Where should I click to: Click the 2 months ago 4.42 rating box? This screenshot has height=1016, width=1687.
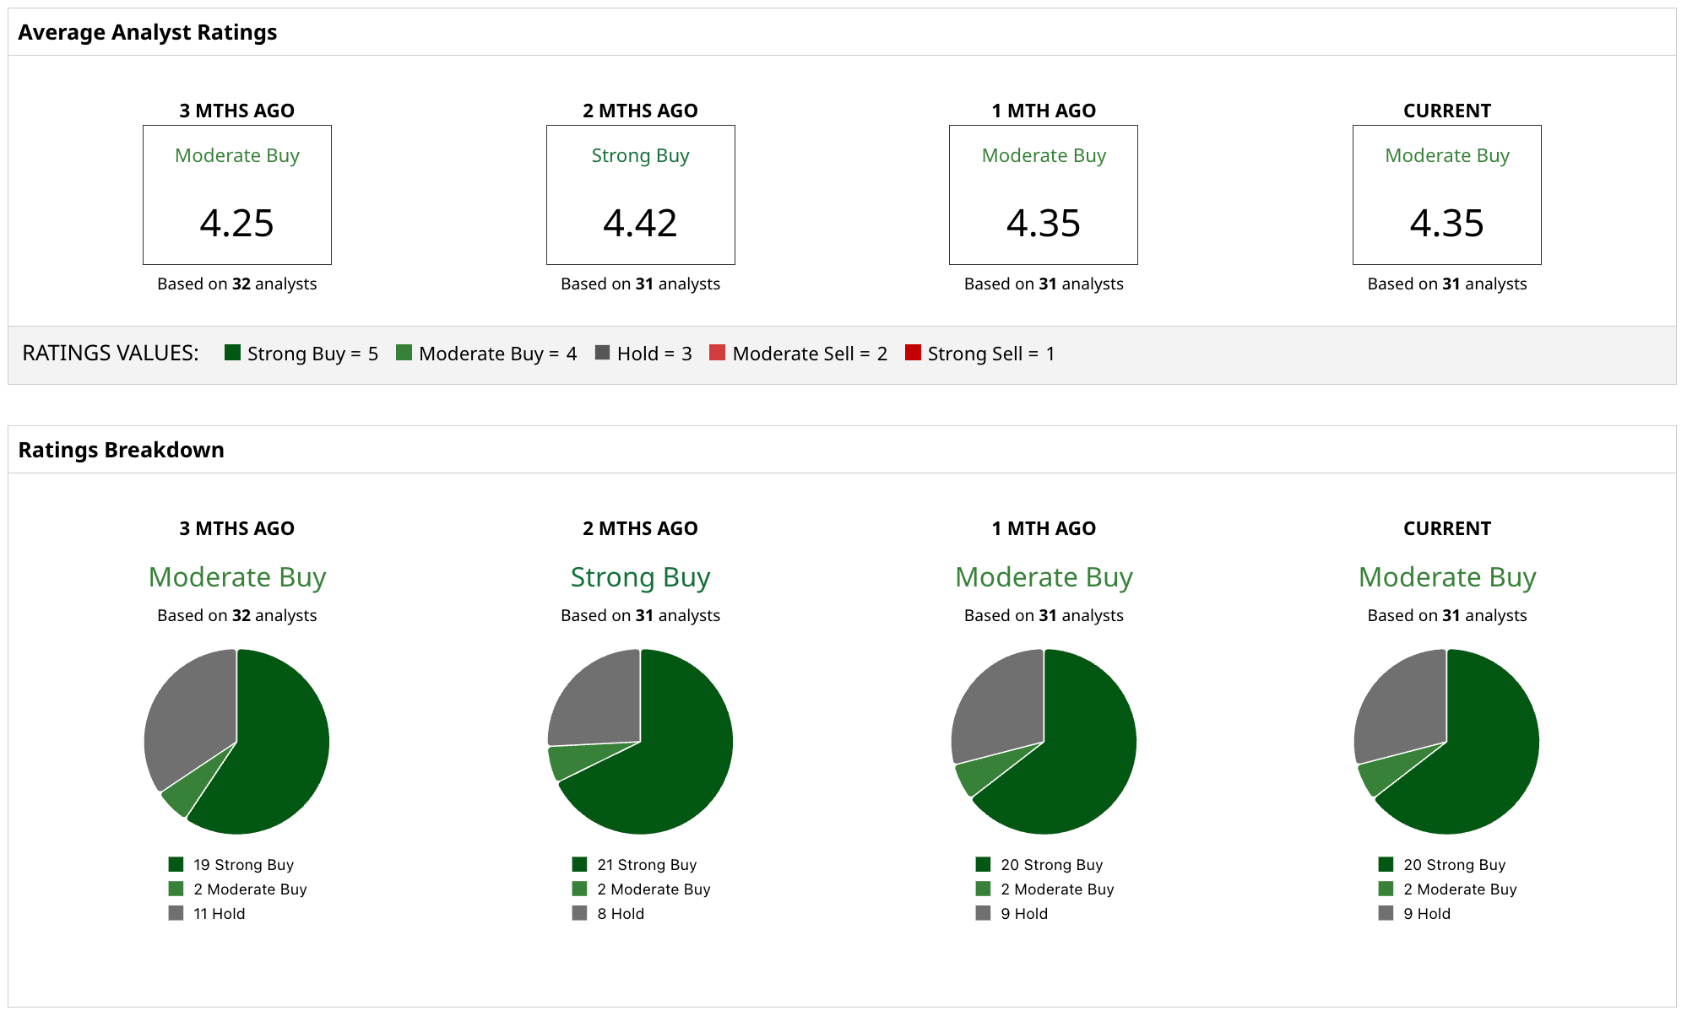point(641,195)
